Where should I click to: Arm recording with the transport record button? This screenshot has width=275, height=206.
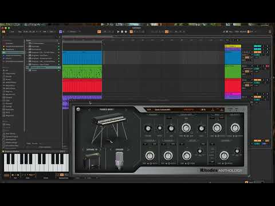click(x=125, y=31)
